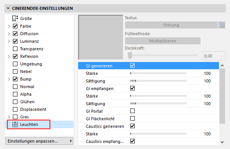Enable the Nebel checkbox
This screenshot has height=149, width=230.
coord(15,71)
